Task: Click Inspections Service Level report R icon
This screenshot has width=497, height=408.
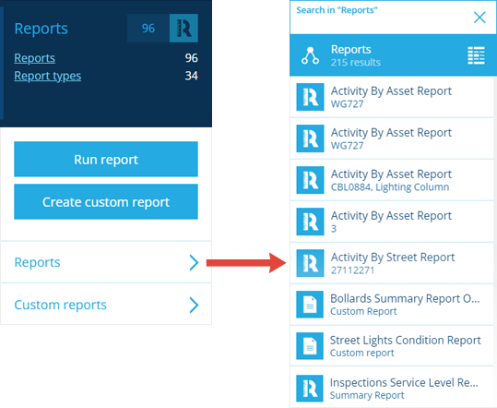Action: point(310,389)
